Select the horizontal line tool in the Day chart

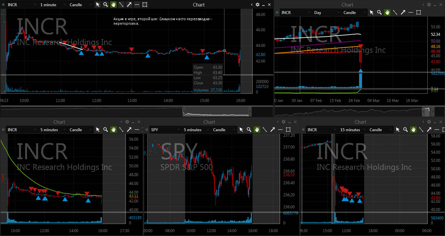click(411, 12)
